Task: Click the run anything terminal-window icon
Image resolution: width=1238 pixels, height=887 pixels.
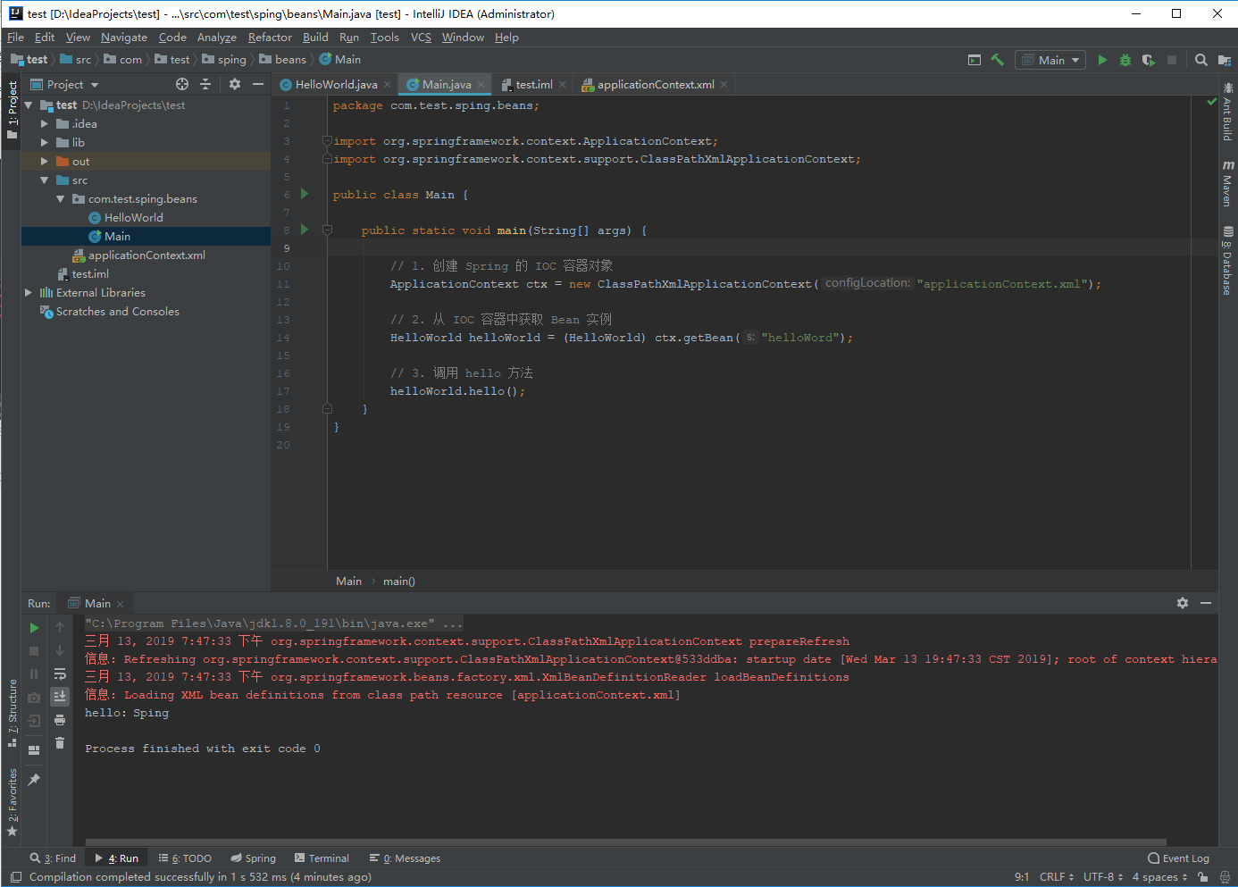Action: tap(975, 60)
